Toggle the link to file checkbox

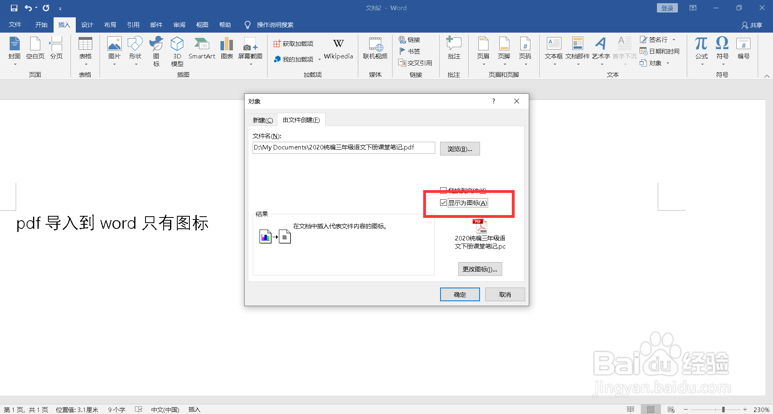[x=443, y=190]
